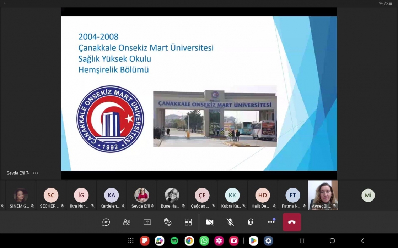Change audio device with headset icon
The height and width of the screenshot is (248, 398).
click(251, 222)
